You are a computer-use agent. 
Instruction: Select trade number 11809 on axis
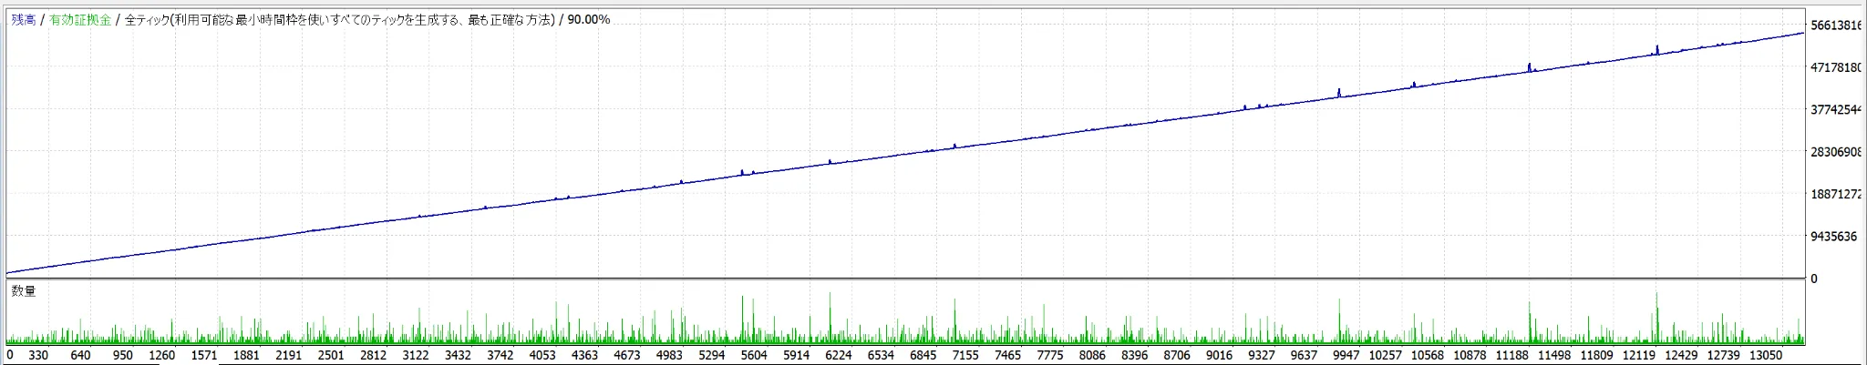tap(1596, 355)
